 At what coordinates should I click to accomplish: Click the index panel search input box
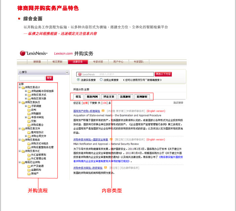click(32, 78)
